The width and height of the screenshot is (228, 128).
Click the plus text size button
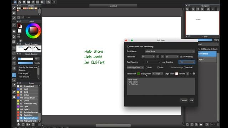click(x=162, y=57)
